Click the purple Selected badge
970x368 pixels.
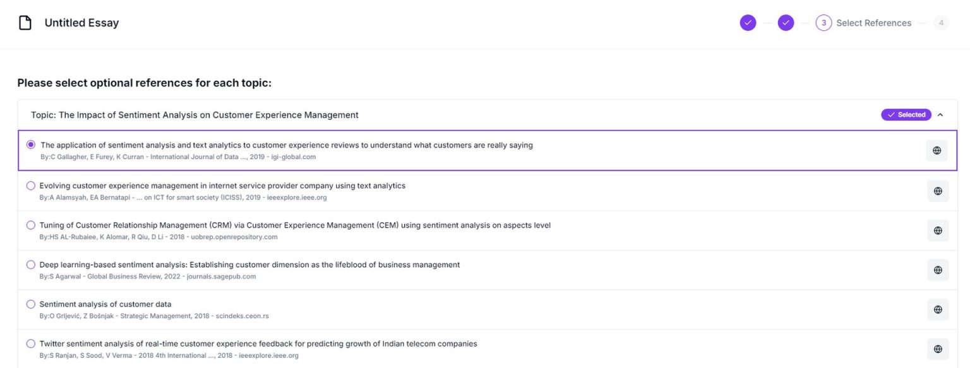point(906,115)
